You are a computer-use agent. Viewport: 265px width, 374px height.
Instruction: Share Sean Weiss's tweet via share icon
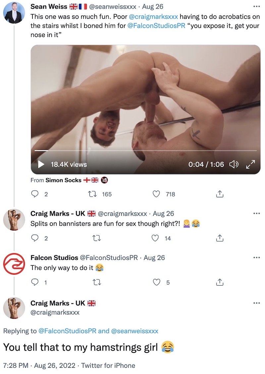coord(219,194)
